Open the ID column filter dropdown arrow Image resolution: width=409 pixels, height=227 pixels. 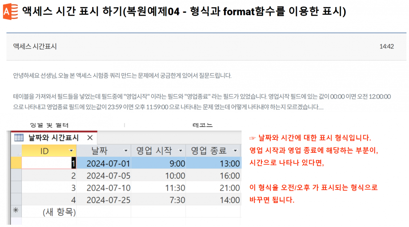click(72, 151)
